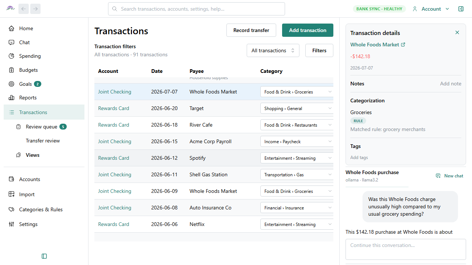This screenshot has width=472, height=265.
Task: Collapse the left sidebar with bottom icon
Action: point(44,256)
